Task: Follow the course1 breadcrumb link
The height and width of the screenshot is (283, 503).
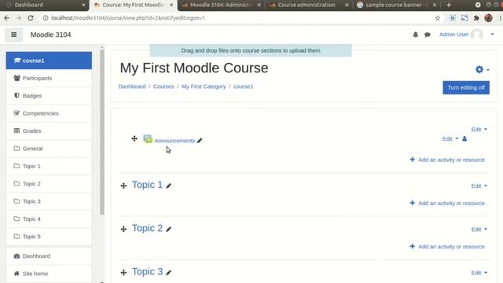Action: pos(243,86)
